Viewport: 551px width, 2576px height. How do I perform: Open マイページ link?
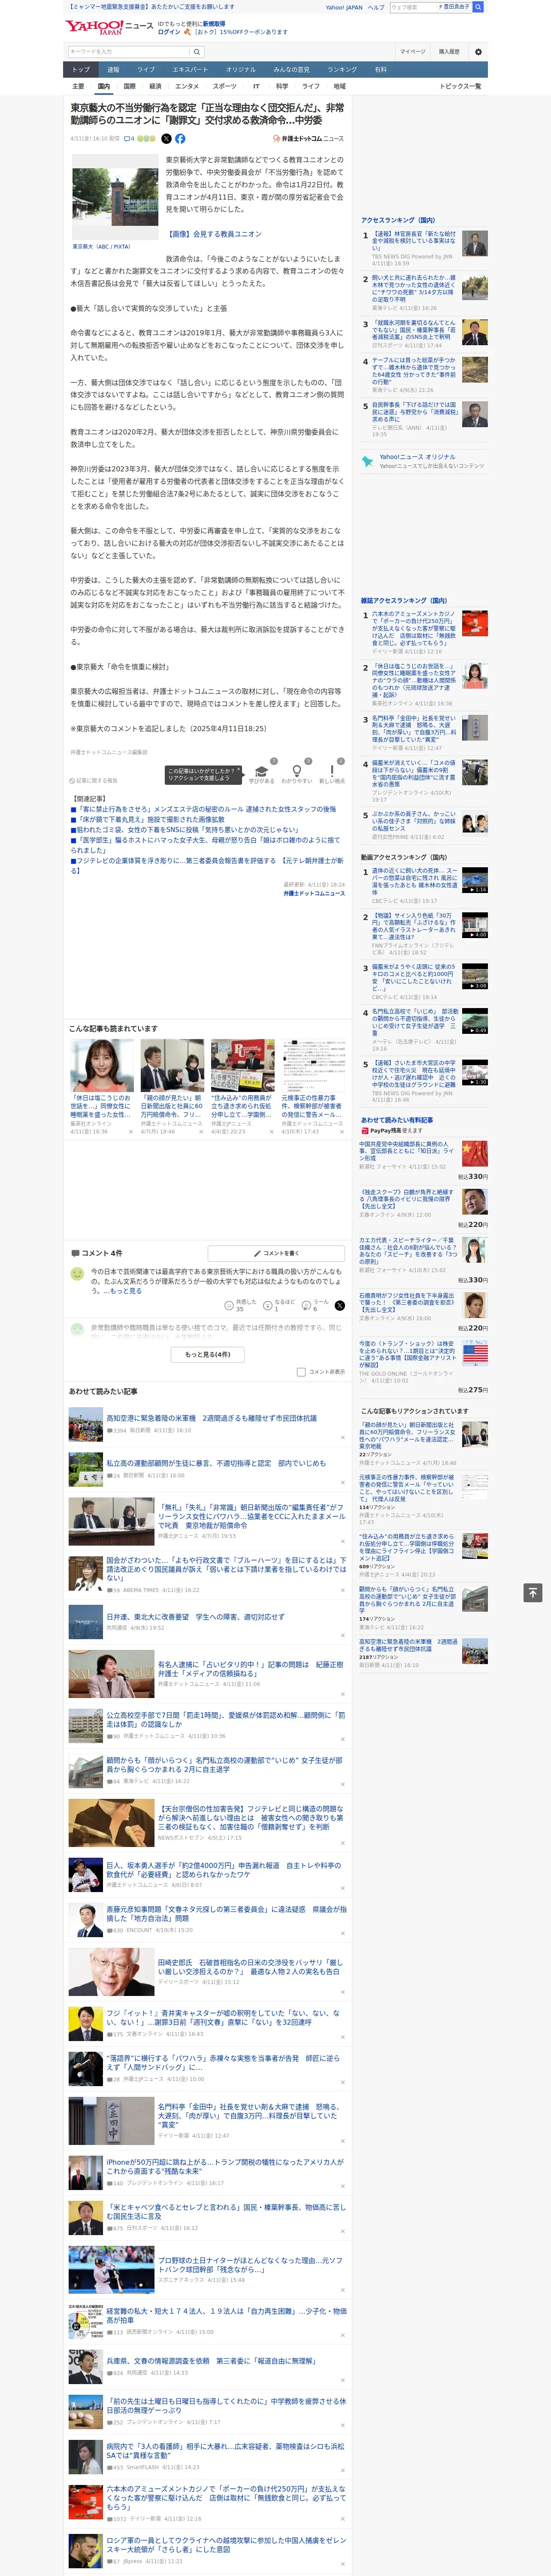click(x=412, y=52)
